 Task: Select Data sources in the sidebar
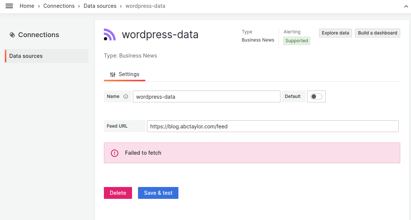47,56
